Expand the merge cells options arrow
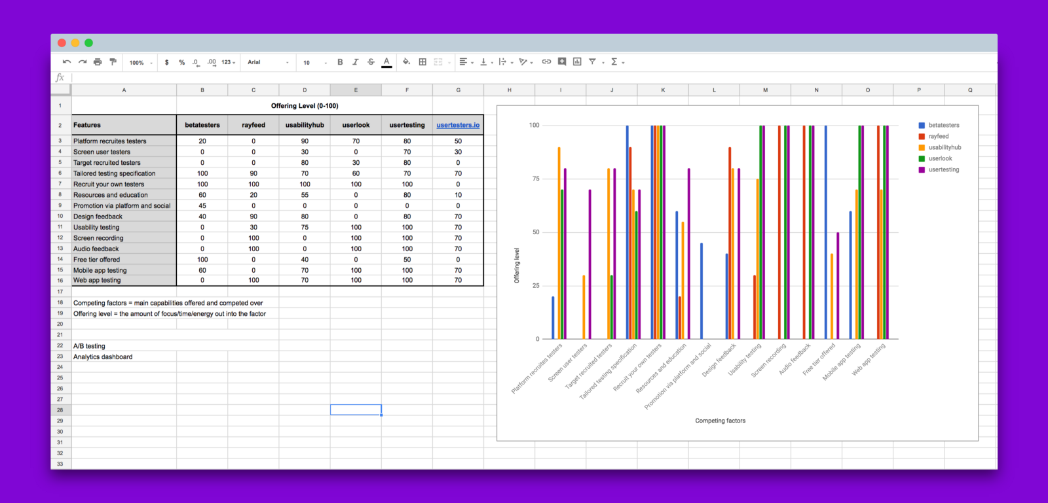The image size is (1048, 503). pos(449,63)
